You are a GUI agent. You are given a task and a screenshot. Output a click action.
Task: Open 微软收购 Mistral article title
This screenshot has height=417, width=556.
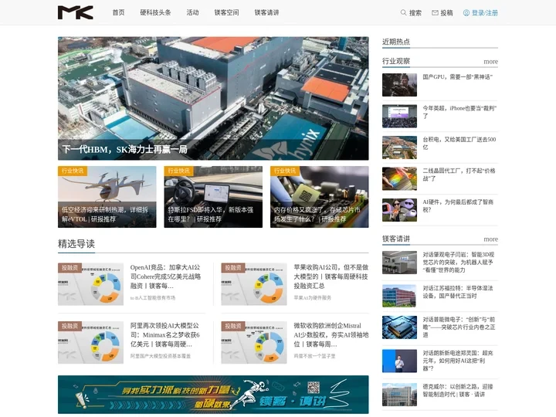point(331,334)
